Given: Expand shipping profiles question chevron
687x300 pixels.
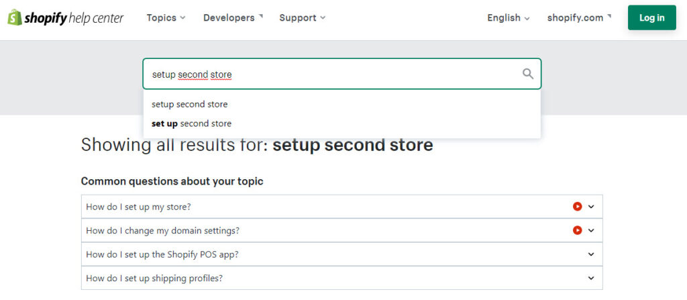Looking at the screenshot, I should click(591, 278).
